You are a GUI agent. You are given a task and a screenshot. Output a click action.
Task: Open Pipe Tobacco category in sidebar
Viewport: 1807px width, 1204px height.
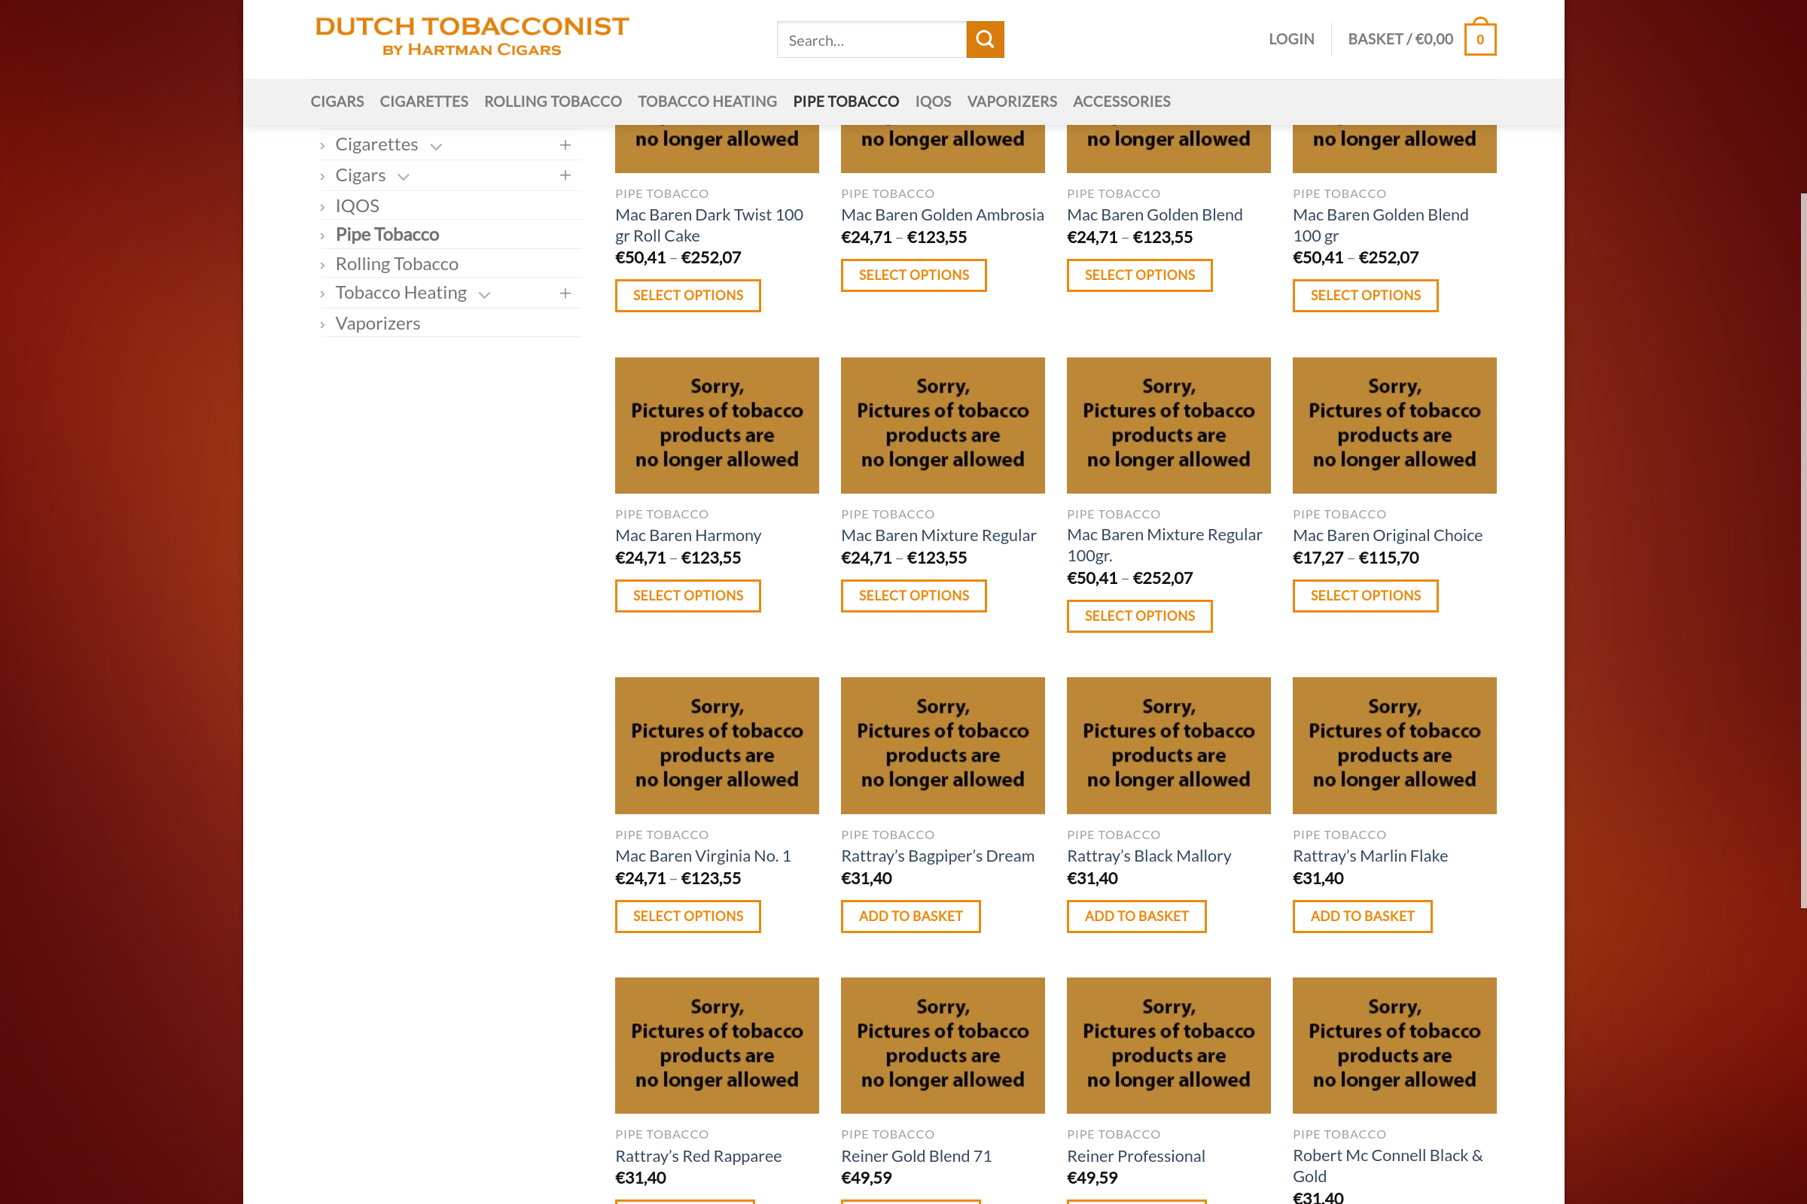tap(387, 234)
